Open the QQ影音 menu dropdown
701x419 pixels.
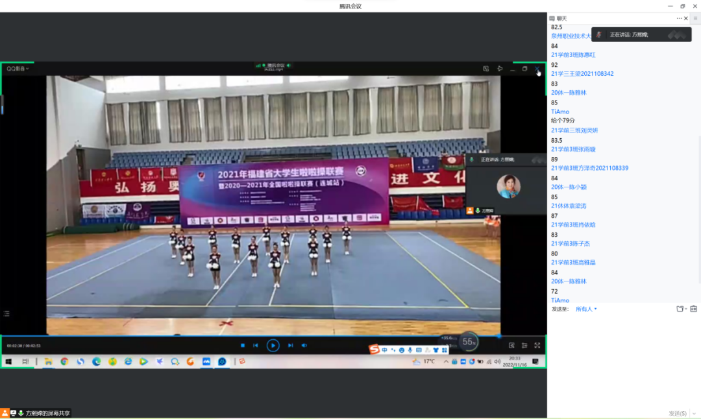[x=18, y=68]
